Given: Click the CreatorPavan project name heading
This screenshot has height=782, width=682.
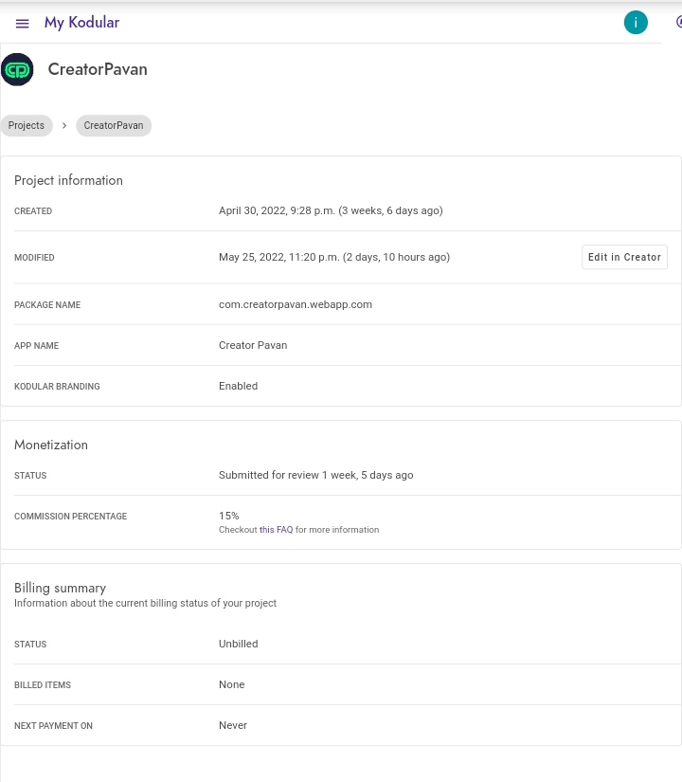Looking at the screenshot, I should pos(98,69).
